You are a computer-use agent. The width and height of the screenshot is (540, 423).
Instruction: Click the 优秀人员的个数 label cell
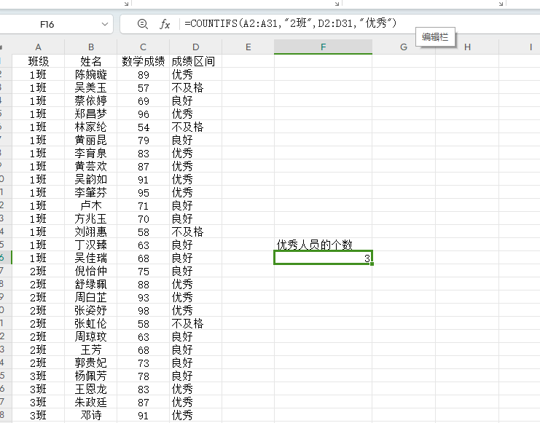(x=323, y=245)
